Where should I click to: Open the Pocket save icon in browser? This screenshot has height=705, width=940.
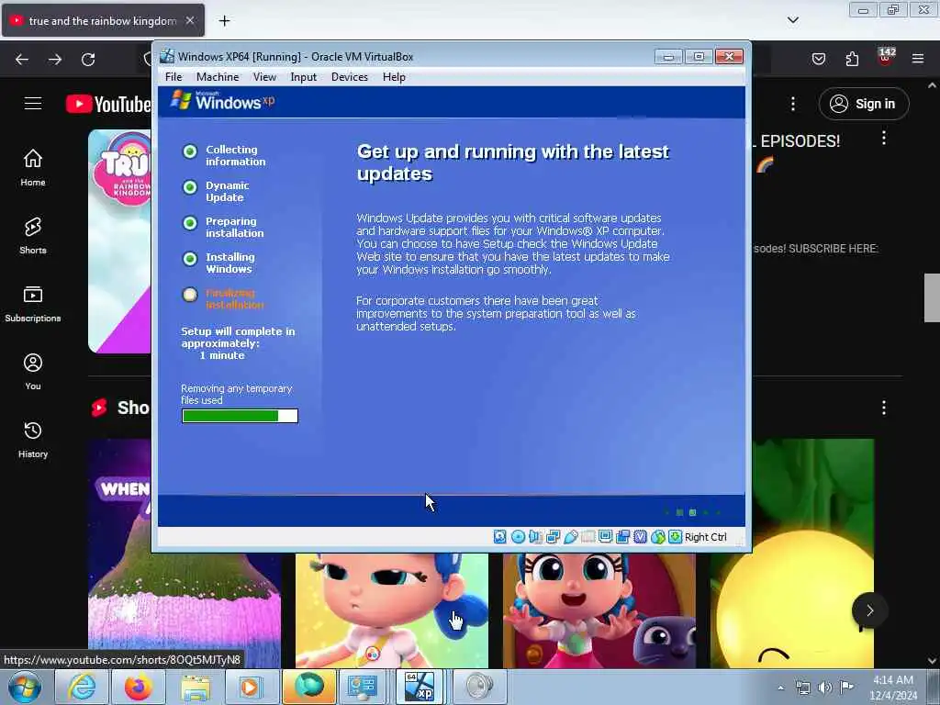pos(819,59)
